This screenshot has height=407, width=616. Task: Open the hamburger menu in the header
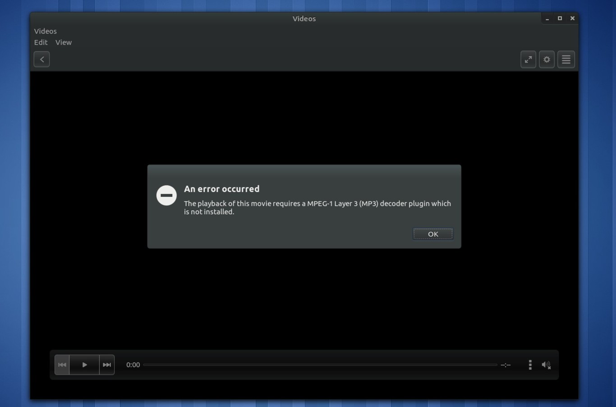[x=566, y=59]
